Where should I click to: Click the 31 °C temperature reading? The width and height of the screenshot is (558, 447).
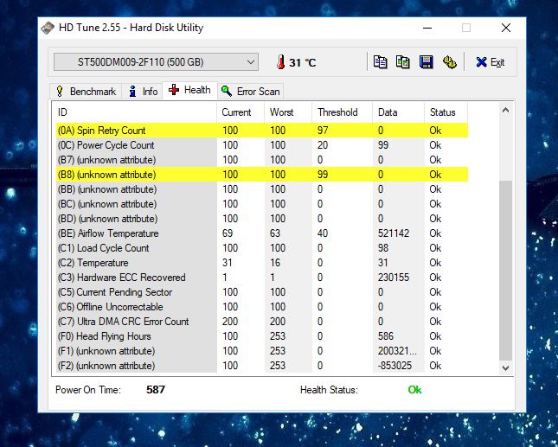tap(303, 62)
